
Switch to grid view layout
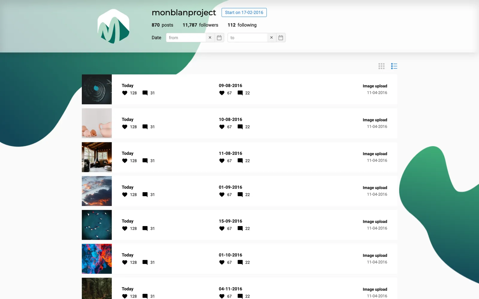[381, 66]
